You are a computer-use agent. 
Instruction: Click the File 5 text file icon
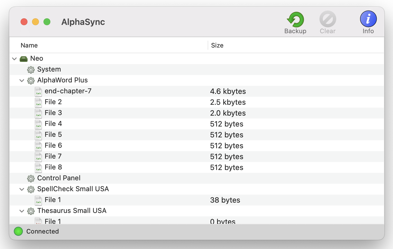[38, 135]
